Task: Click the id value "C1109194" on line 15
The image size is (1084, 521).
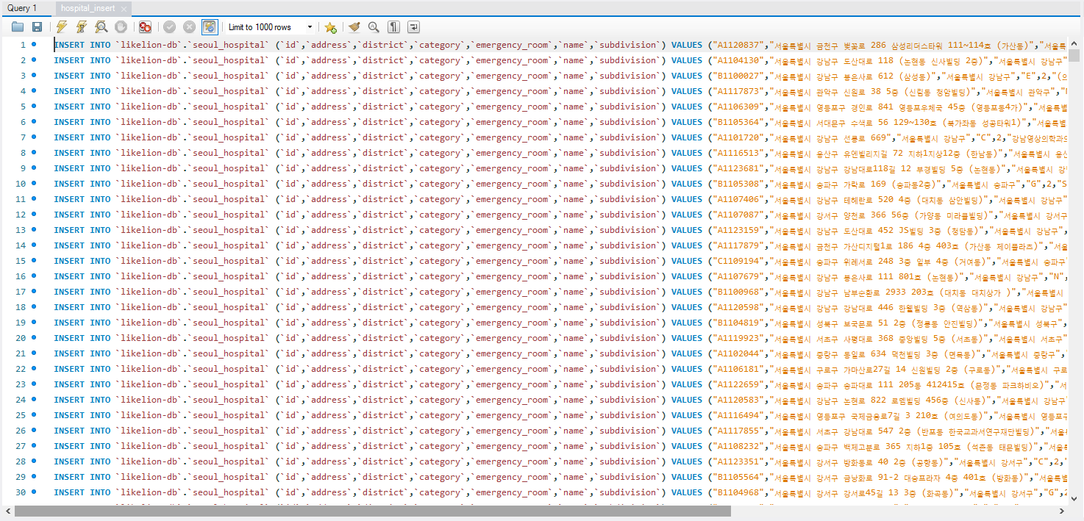Action: pyautogui.click(x=738, y=261)
